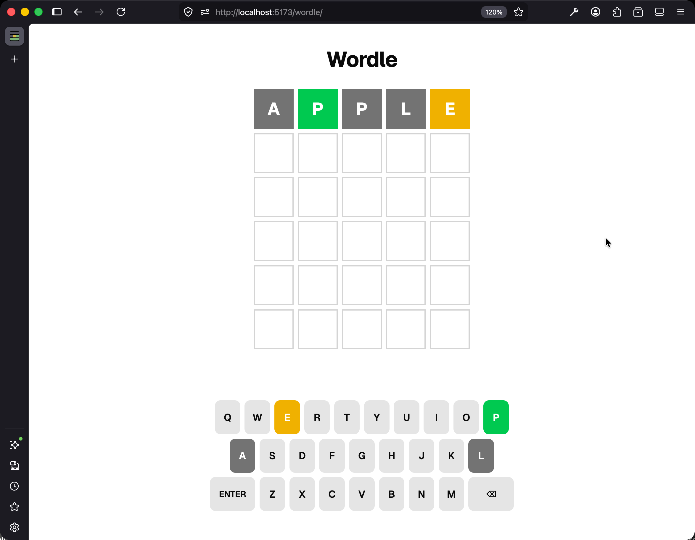The image size is (695, 540).
Task: Open site permissions icon in address bar
Action: (x=205, y=12)
